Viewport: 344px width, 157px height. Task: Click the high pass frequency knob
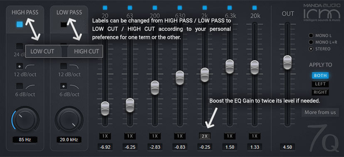click(x=25, y=120)
